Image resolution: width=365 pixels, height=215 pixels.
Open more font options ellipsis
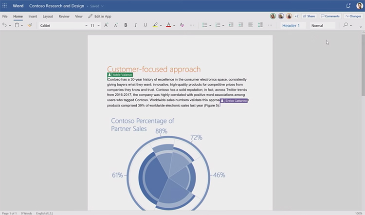pos(192,25)
